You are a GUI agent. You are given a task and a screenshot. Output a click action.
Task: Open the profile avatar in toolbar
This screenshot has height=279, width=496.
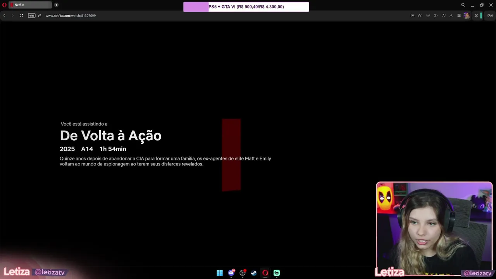[467, 15]
